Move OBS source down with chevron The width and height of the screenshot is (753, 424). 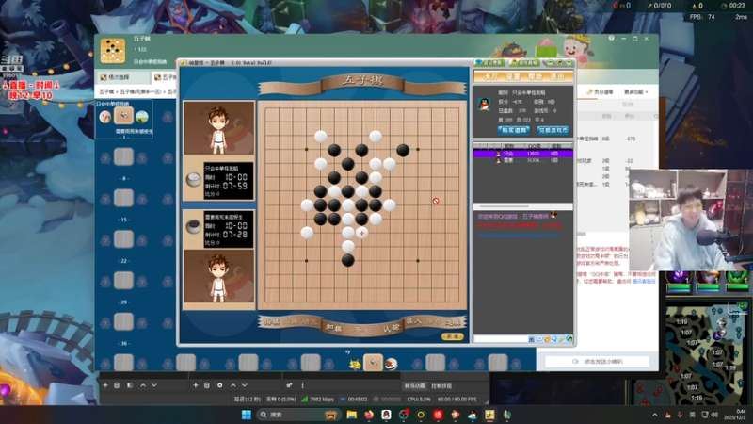[x=245, y=385]
